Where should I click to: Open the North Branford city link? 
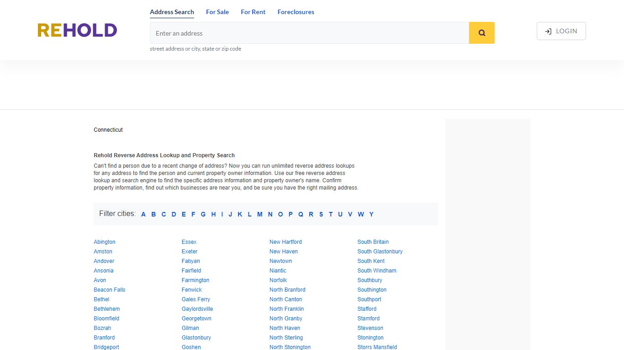[287, 290]
